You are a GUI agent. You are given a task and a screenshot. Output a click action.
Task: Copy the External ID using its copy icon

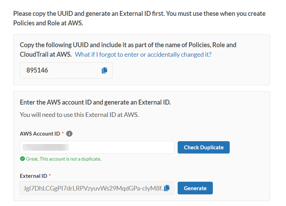coord(167,188)
